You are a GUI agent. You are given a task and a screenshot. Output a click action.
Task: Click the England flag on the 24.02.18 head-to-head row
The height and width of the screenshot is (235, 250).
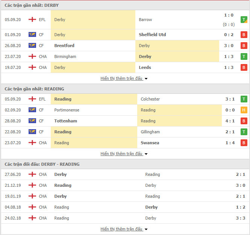coord(32,218)
